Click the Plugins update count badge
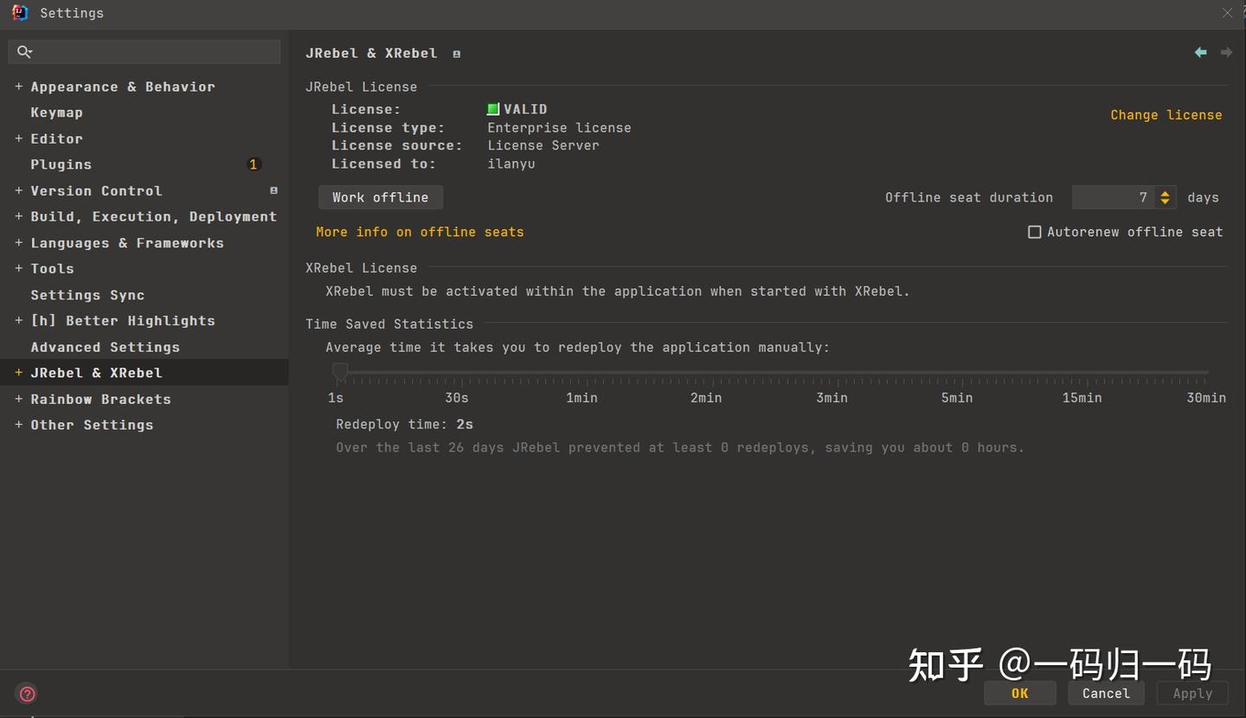Viewport: 1246px width, 718px height. pos(254,164)
